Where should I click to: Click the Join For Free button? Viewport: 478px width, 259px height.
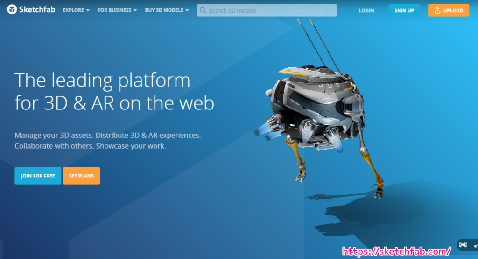[x=38, y=176]
